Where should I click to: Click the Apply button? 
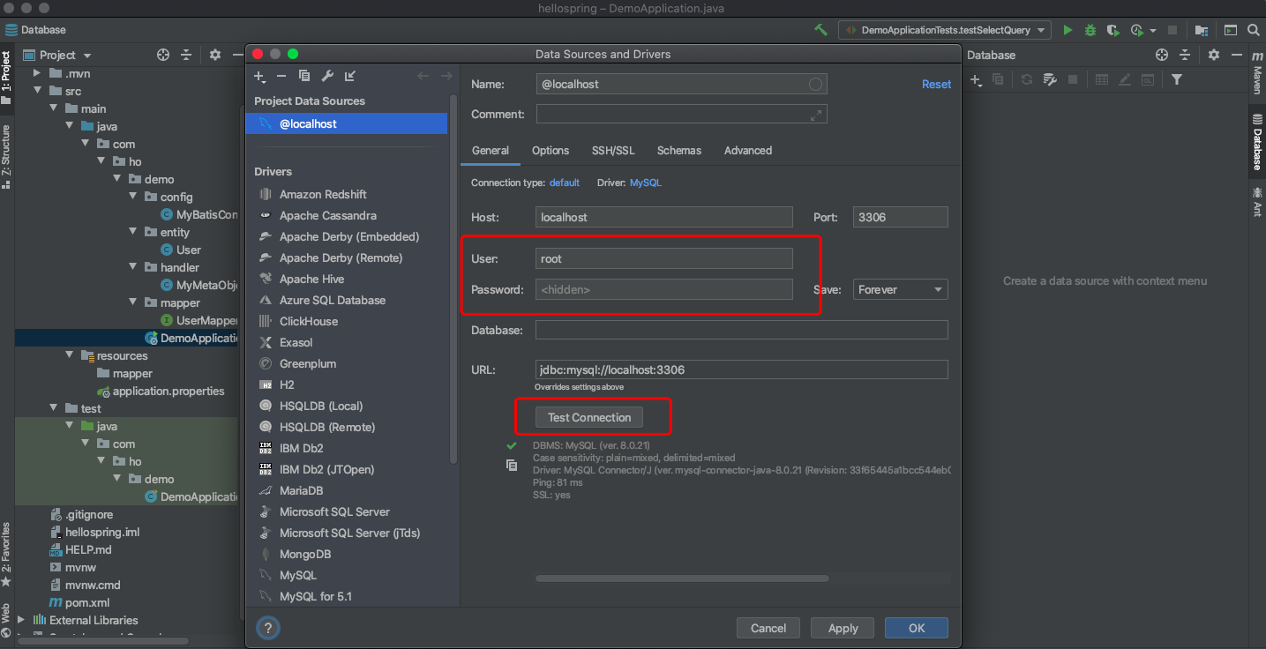coord(843,628)
